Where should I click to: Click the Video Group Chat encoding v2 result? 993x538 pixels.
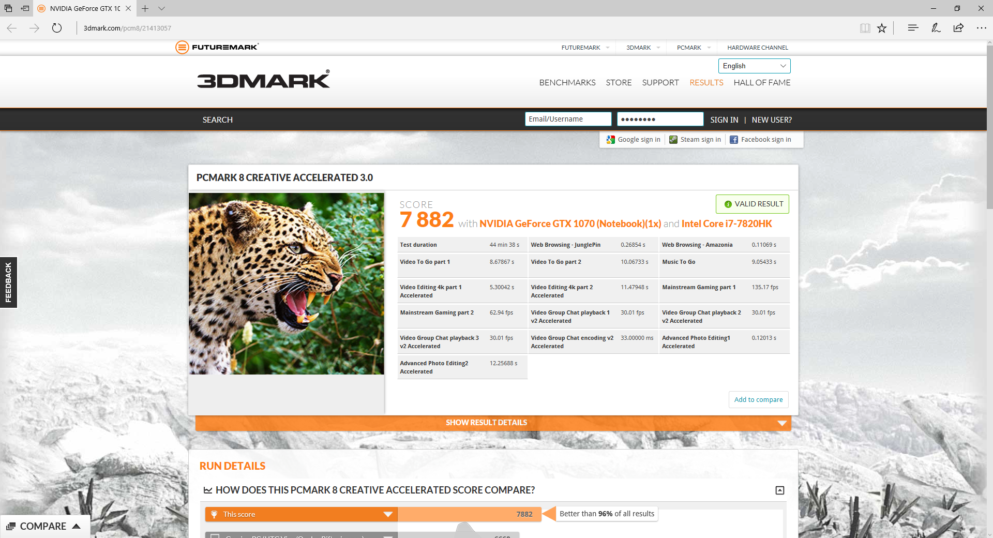pos(593,342)
